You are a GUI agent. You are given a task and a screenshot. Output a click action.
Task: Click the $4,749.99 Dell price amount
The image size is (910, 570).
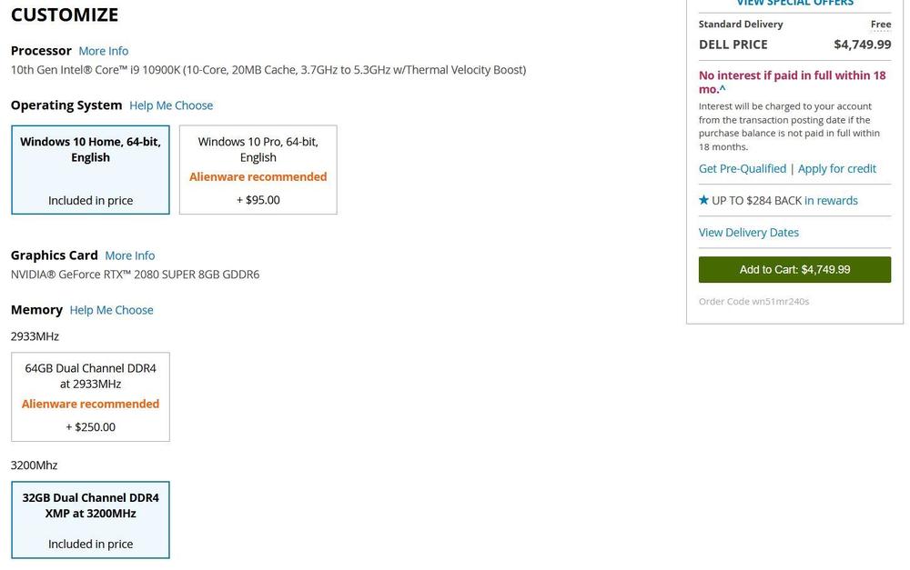pyautogui.click(x=862, y=45)
